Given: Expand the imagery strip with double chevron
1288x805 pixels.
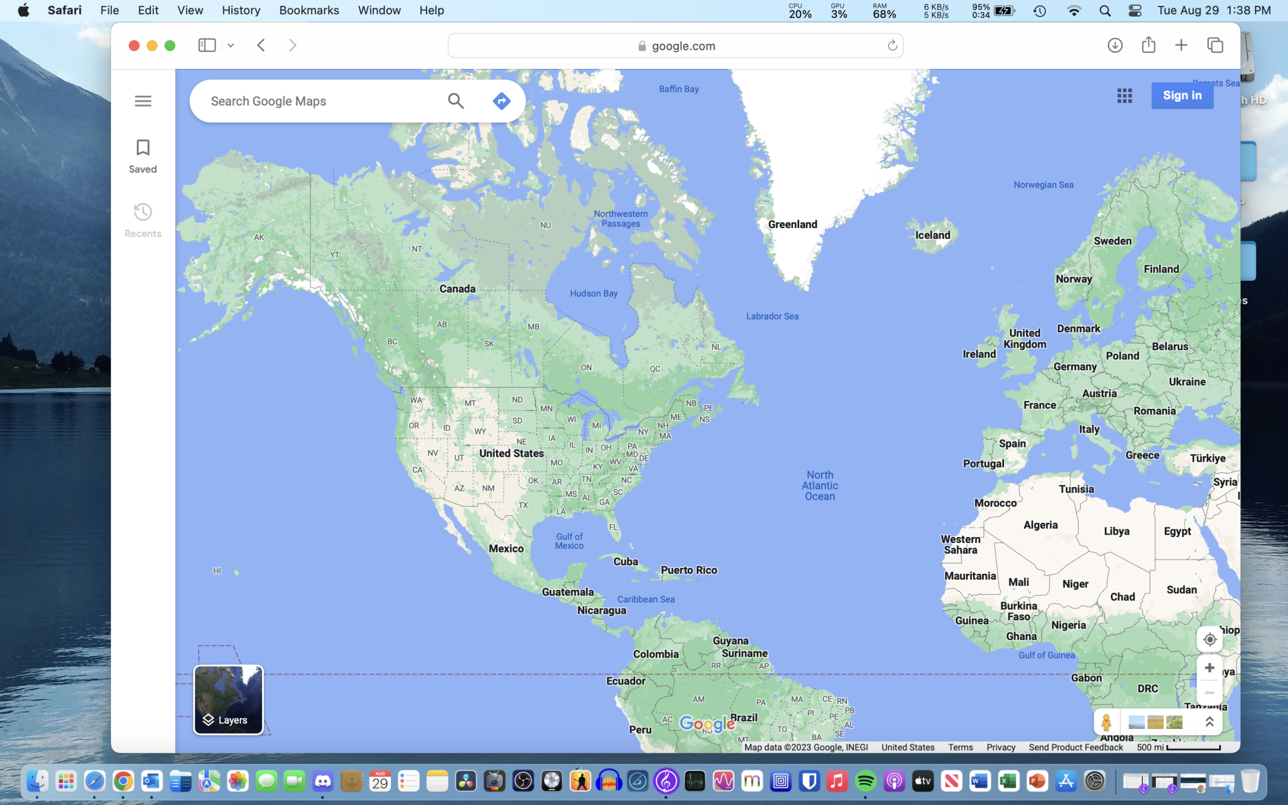Looking at the screenshot, I should 1209,723.
